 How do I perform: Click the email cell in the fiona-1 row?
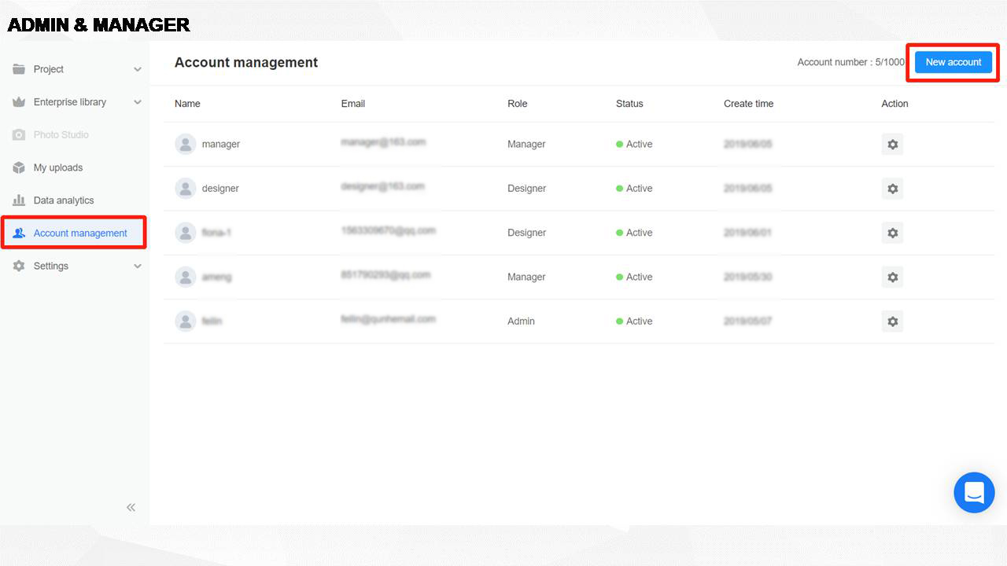(388, 230)
